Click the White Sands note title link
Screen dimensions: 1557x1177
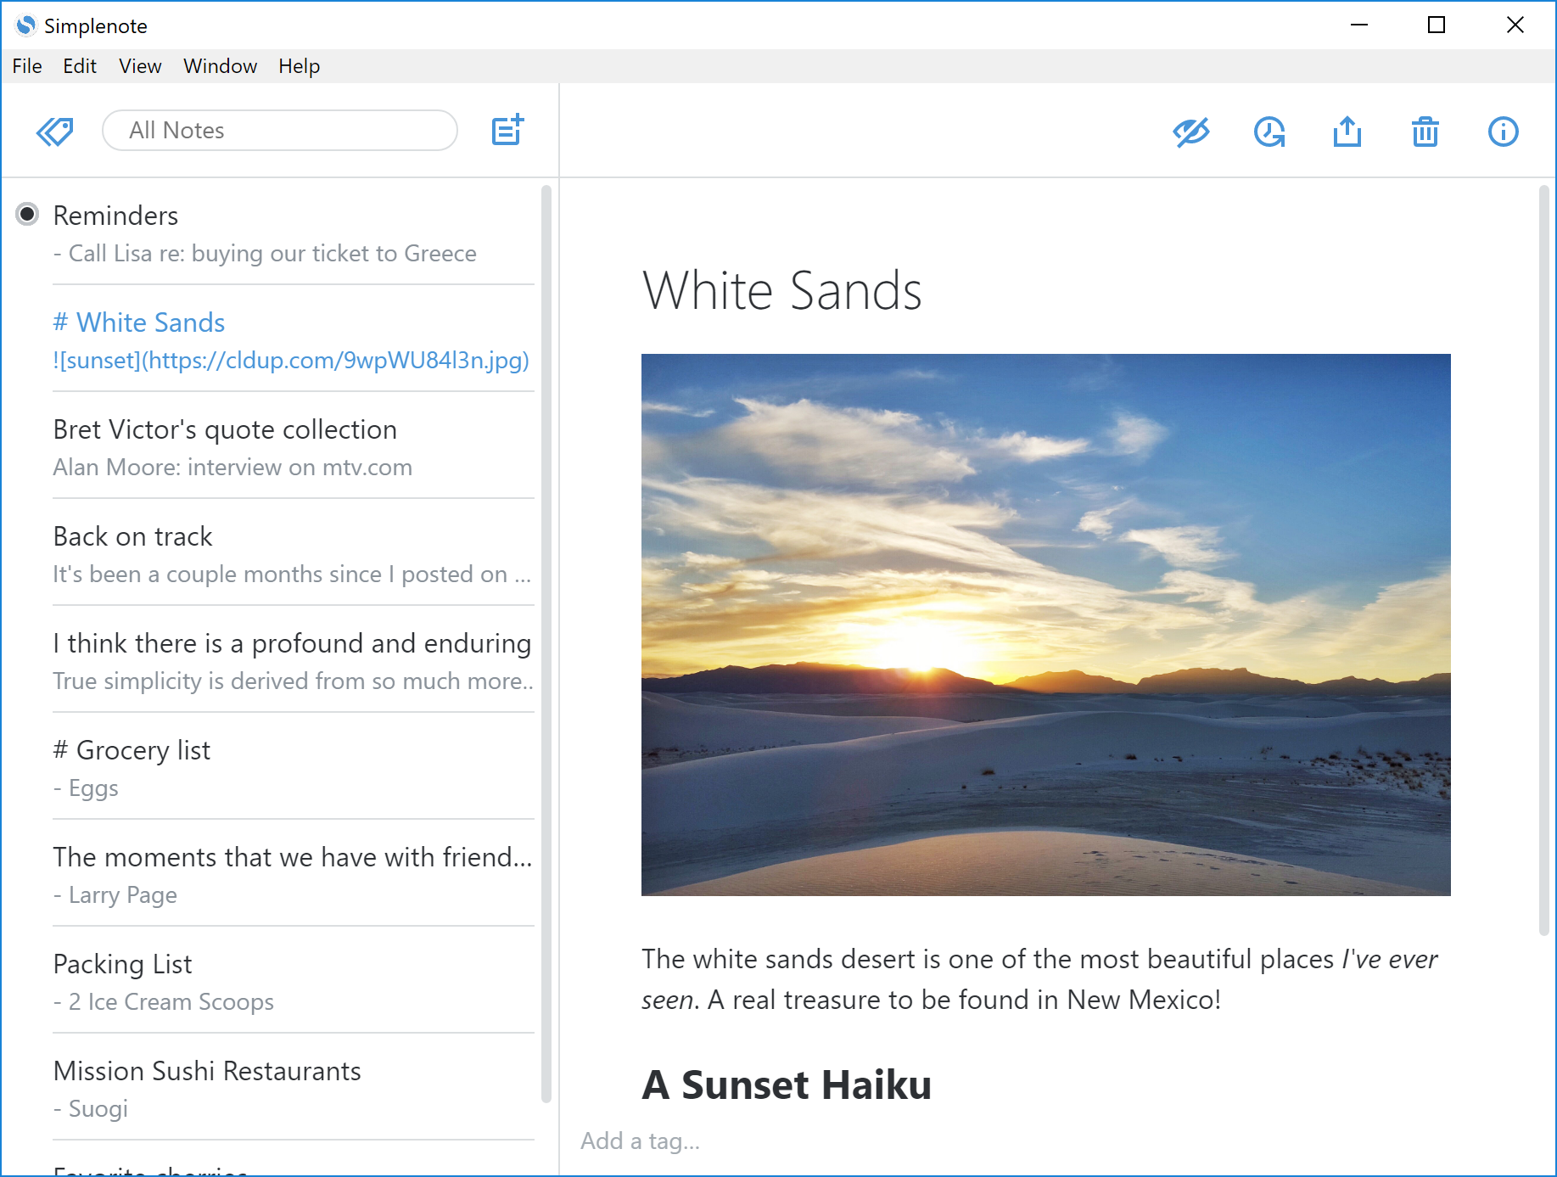click(139, 322)
